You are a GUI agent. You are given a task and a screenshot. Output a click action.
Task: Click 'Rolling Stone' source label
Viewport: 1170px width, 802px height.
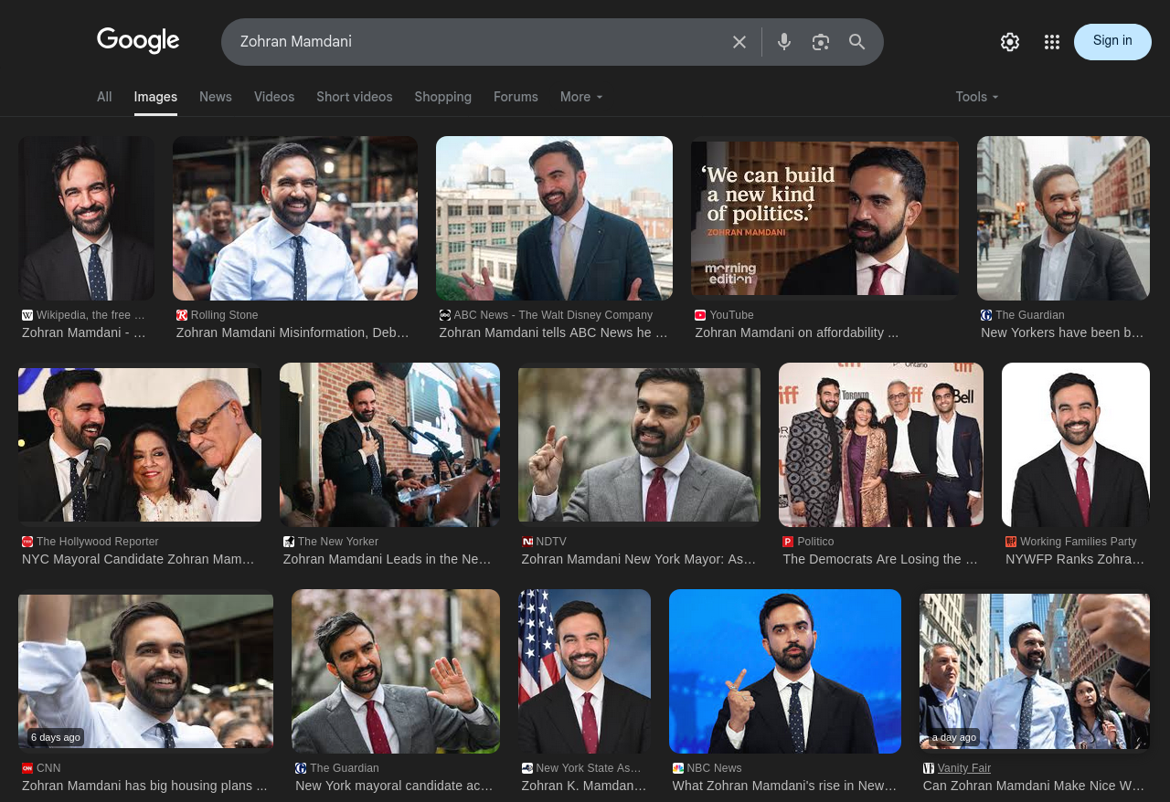225,315
